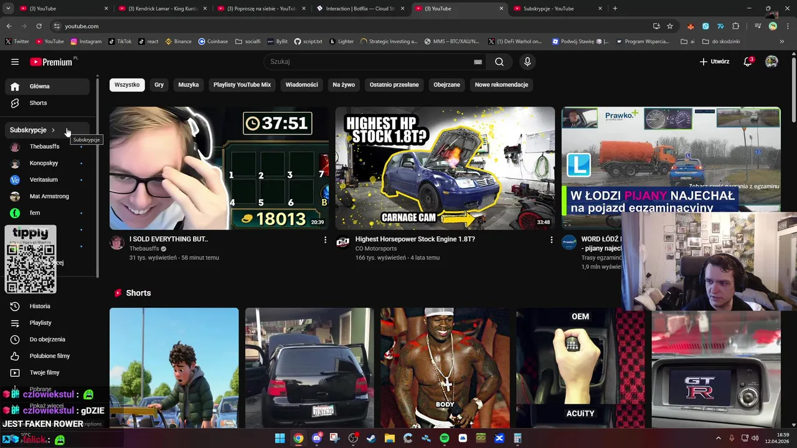Image resolution: width=797 pixels, height=448 pixels.
Task: Open the YouTube account avatar menu
Action: click(x=771, y=62)
